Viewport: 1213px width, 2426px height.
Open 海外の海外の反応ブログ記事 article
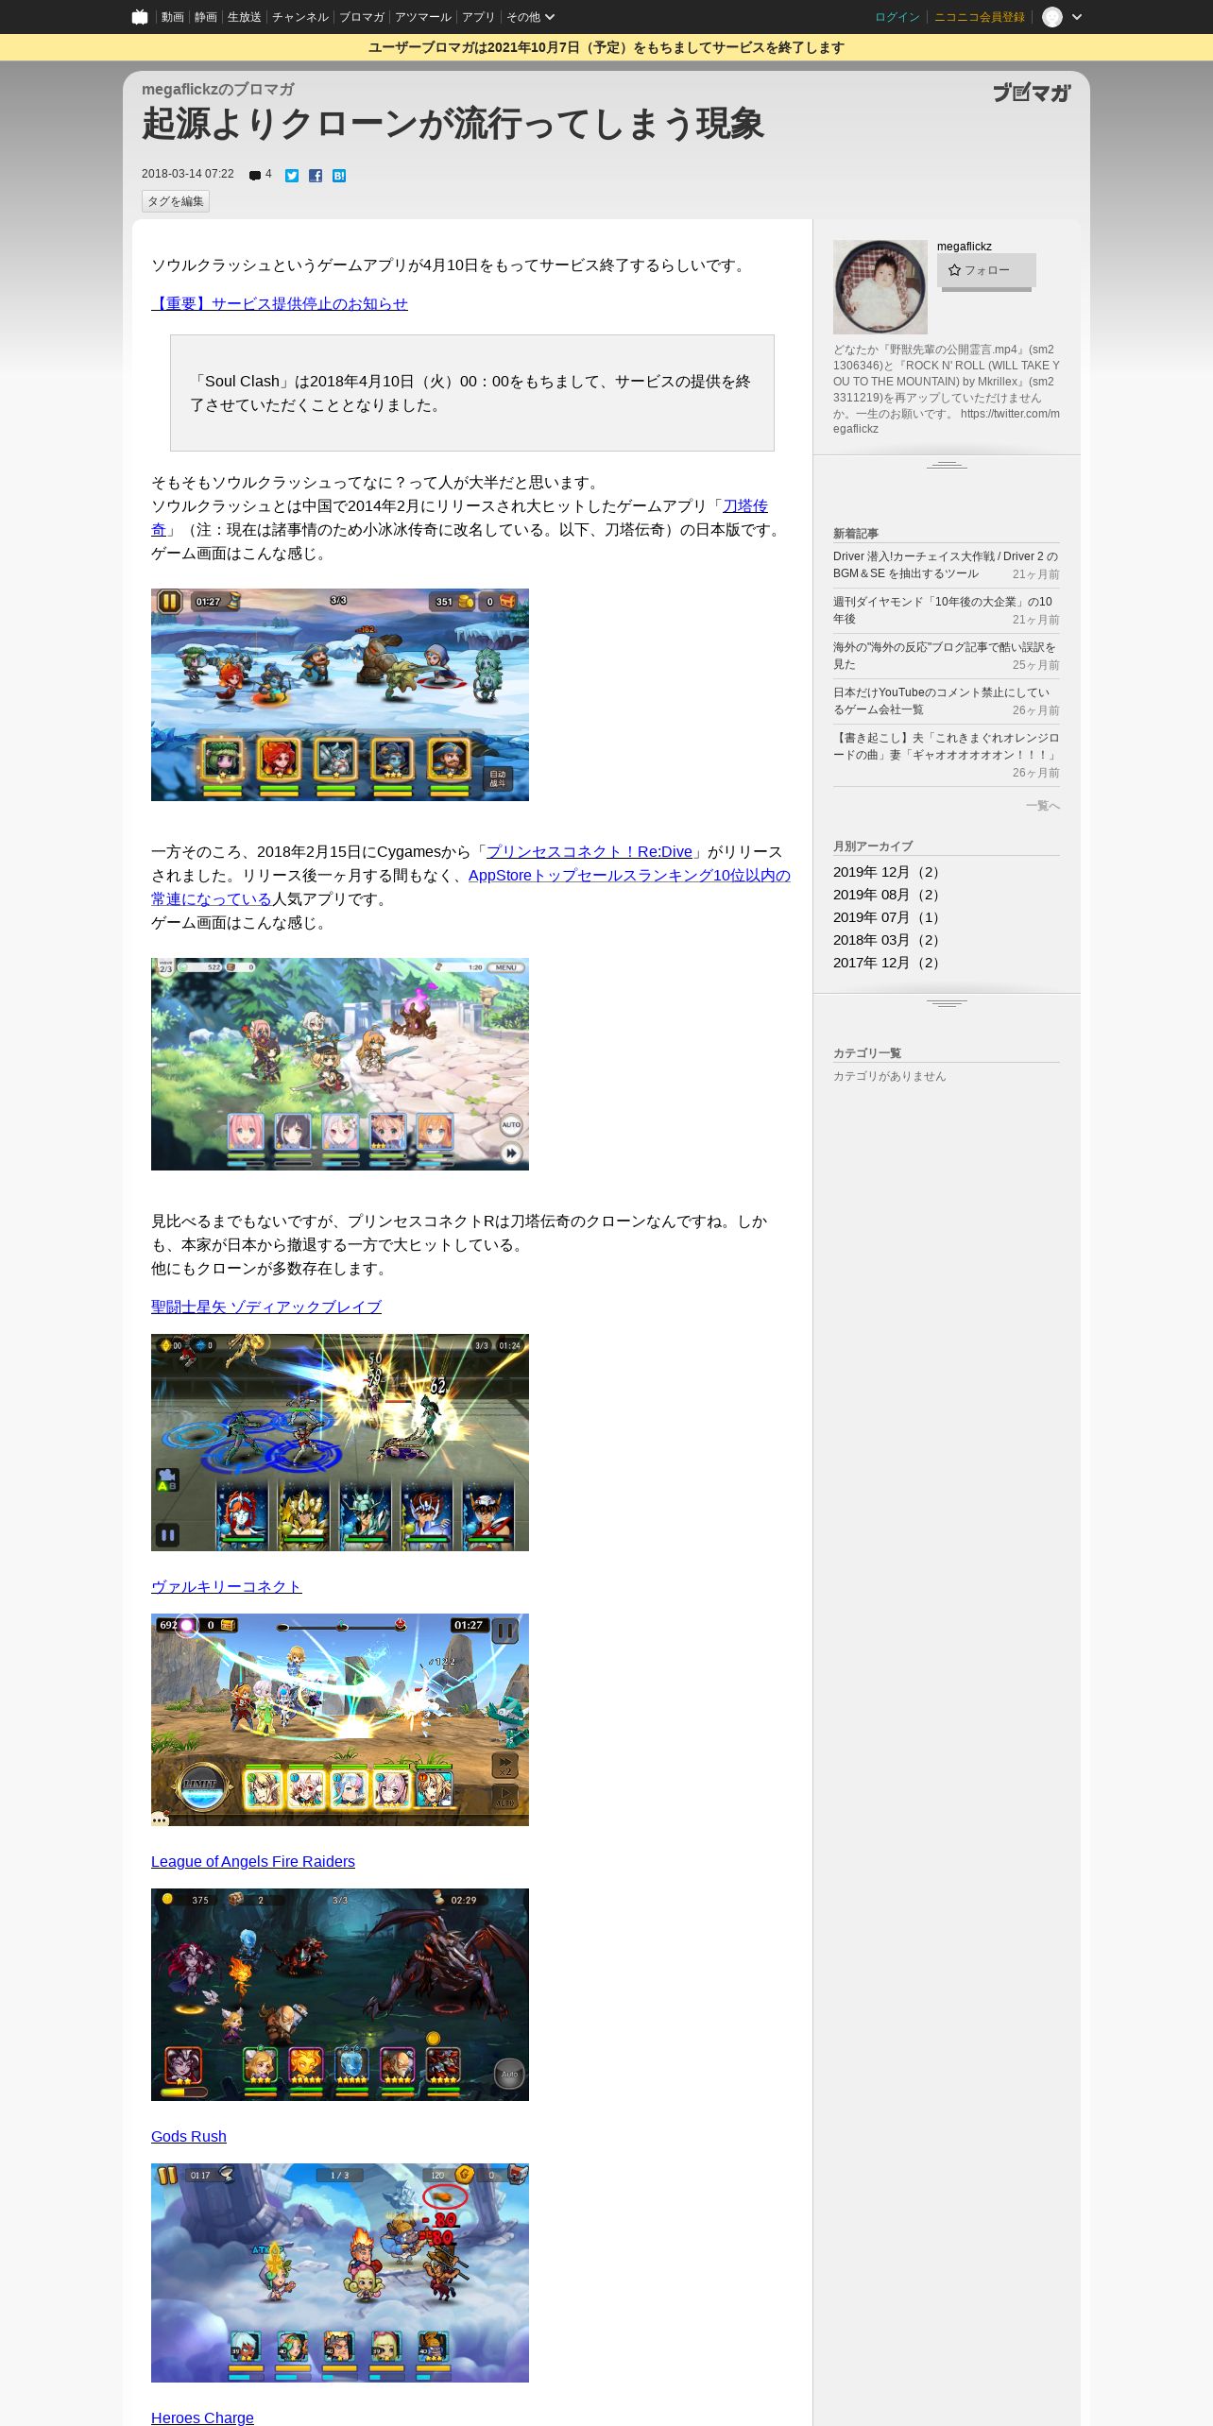click(x=947, y=656)
